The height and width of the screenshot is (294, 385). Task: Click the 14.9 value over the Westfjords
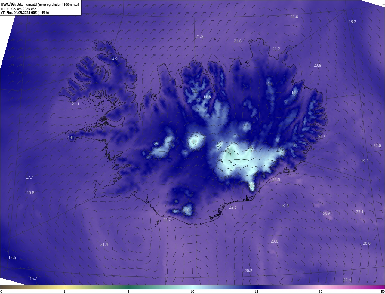[114, 59]
